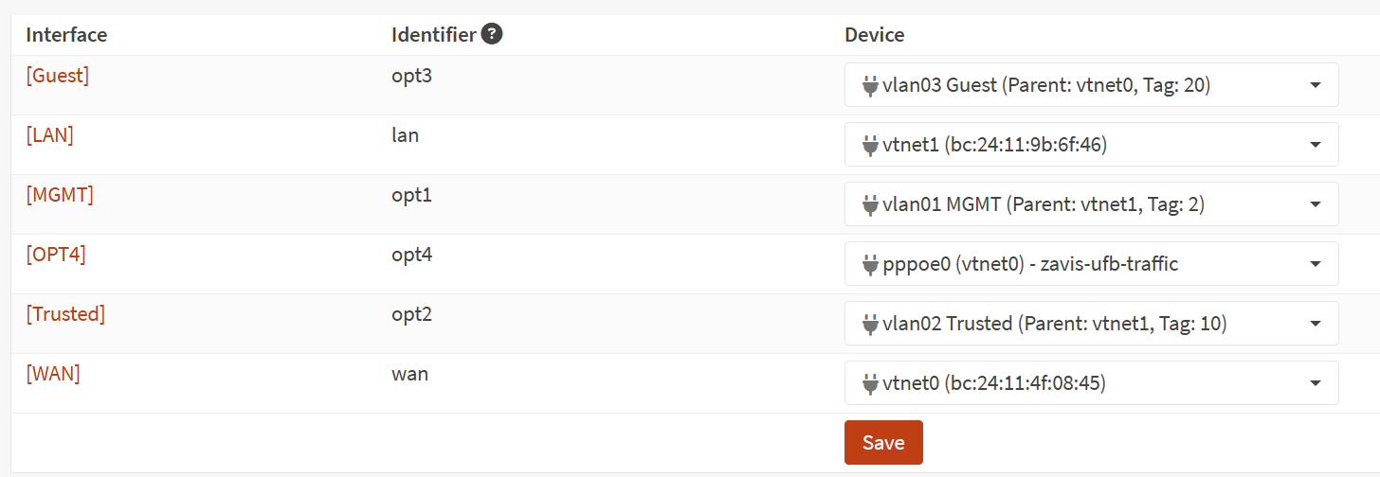The height and width of the screenshot is (477, 1380).
Task: Go to the [MGMT] interface link
Action: (x=59, y=195)
